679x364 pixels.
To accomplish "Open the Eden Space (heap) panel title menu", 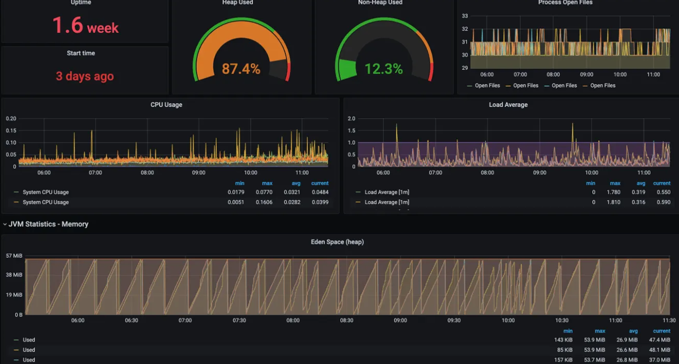I will pos(337,242).
